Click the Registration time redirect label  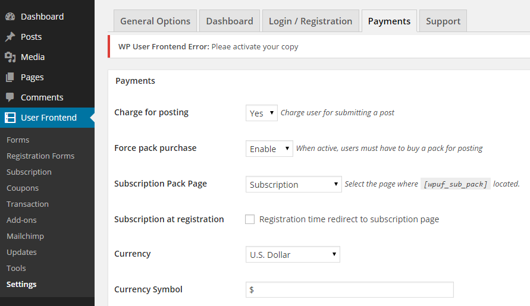[349, 219]
